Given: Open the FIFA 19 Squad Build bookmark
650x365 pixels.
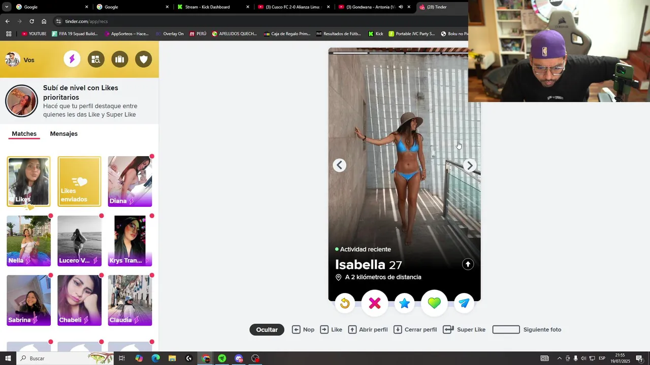Looking at the screenshot, I should tap(75, 34).
